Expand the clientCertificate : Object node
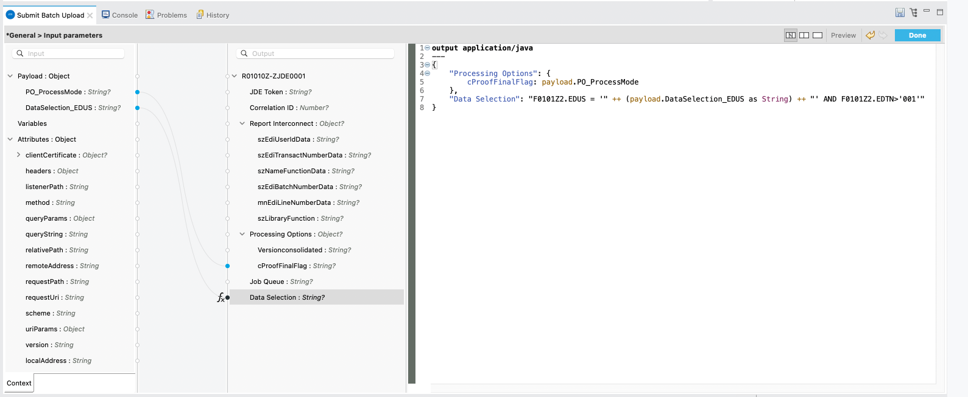The width and height of the screenshot is (968, 397). [18, 155]
